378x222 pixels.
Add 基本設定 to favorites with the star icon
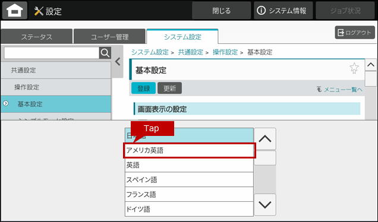(x=354, y=68)
